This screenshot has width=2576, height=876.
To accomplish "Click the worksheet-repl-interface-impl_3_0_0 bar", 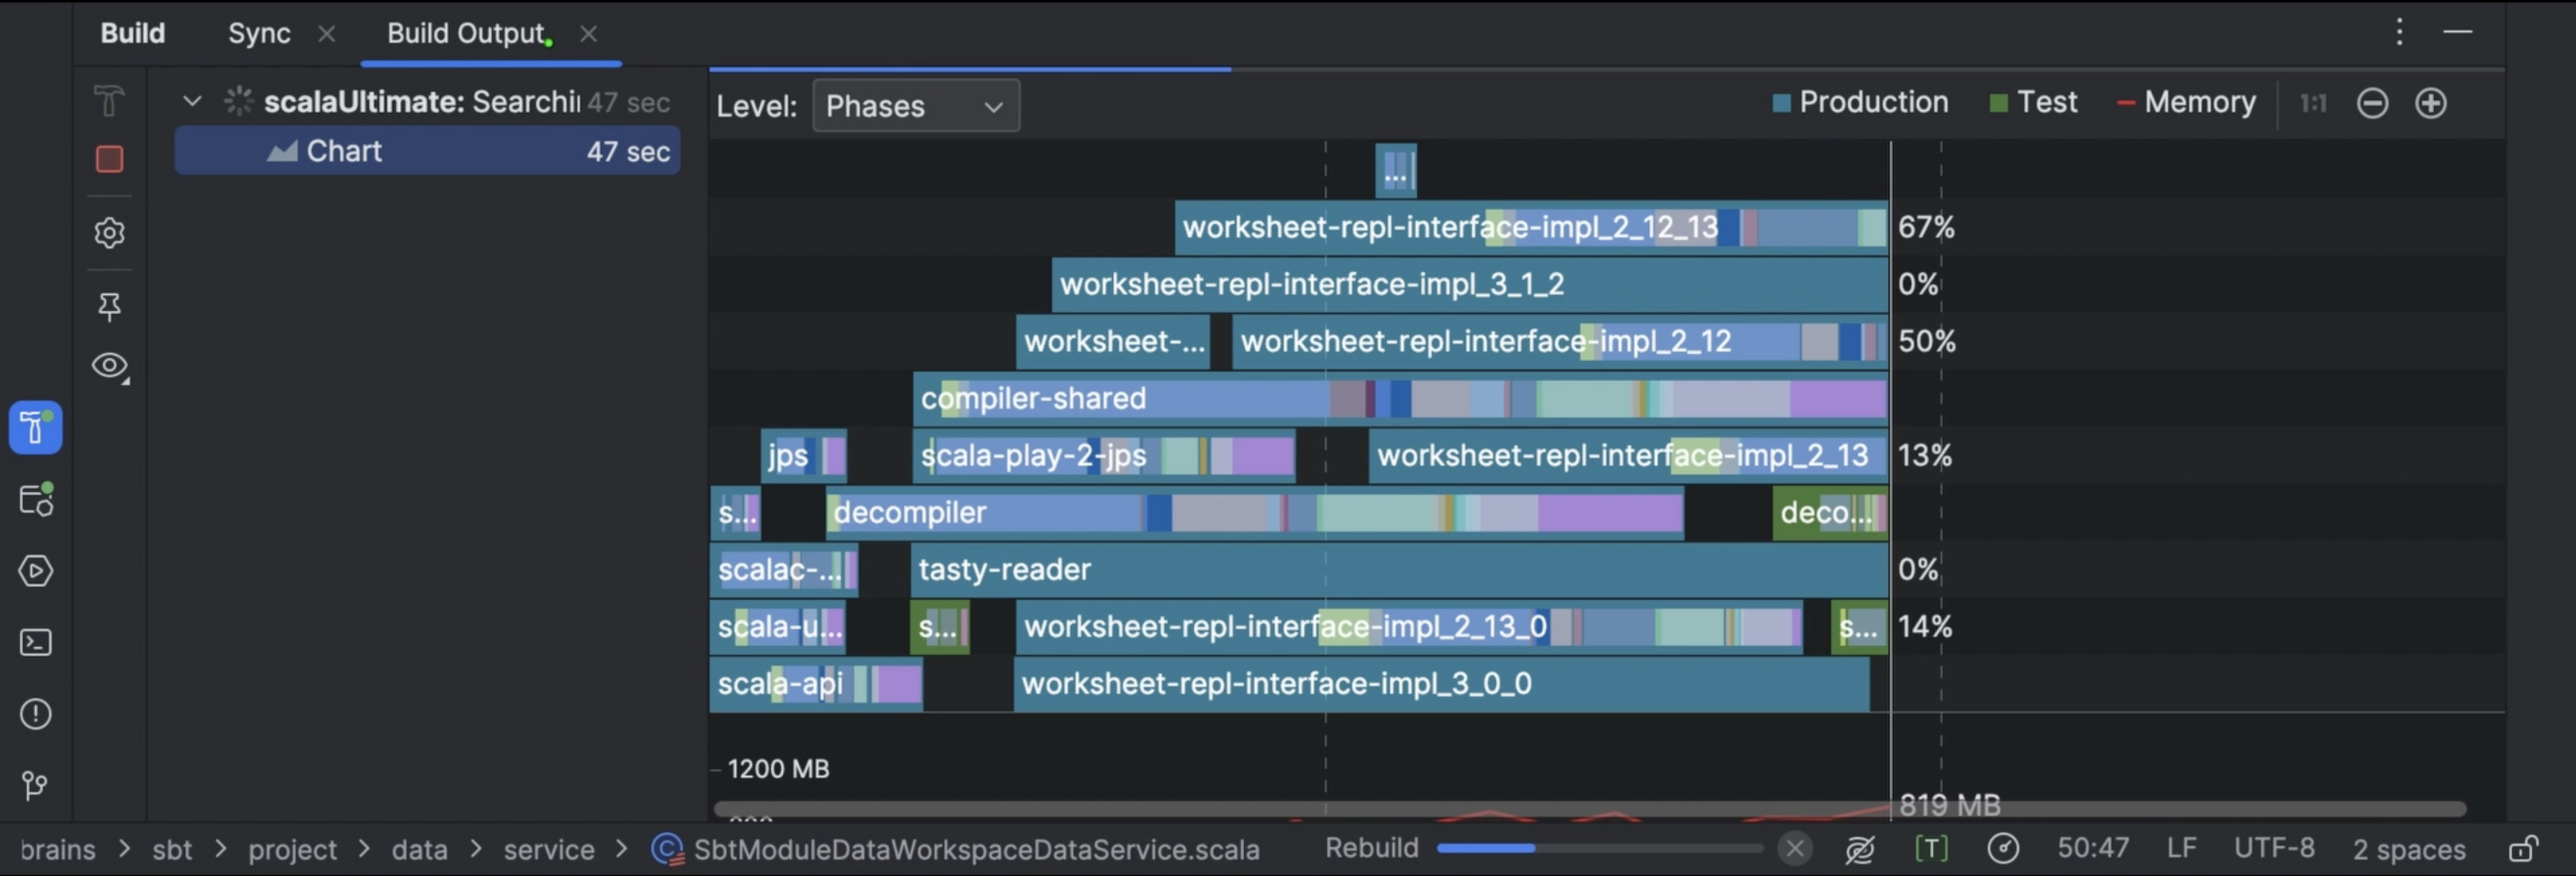I will pyautogui.click(x=1441, y=683).
